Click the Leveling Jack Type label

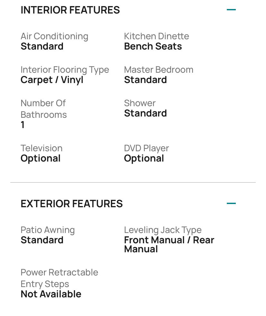163,230
